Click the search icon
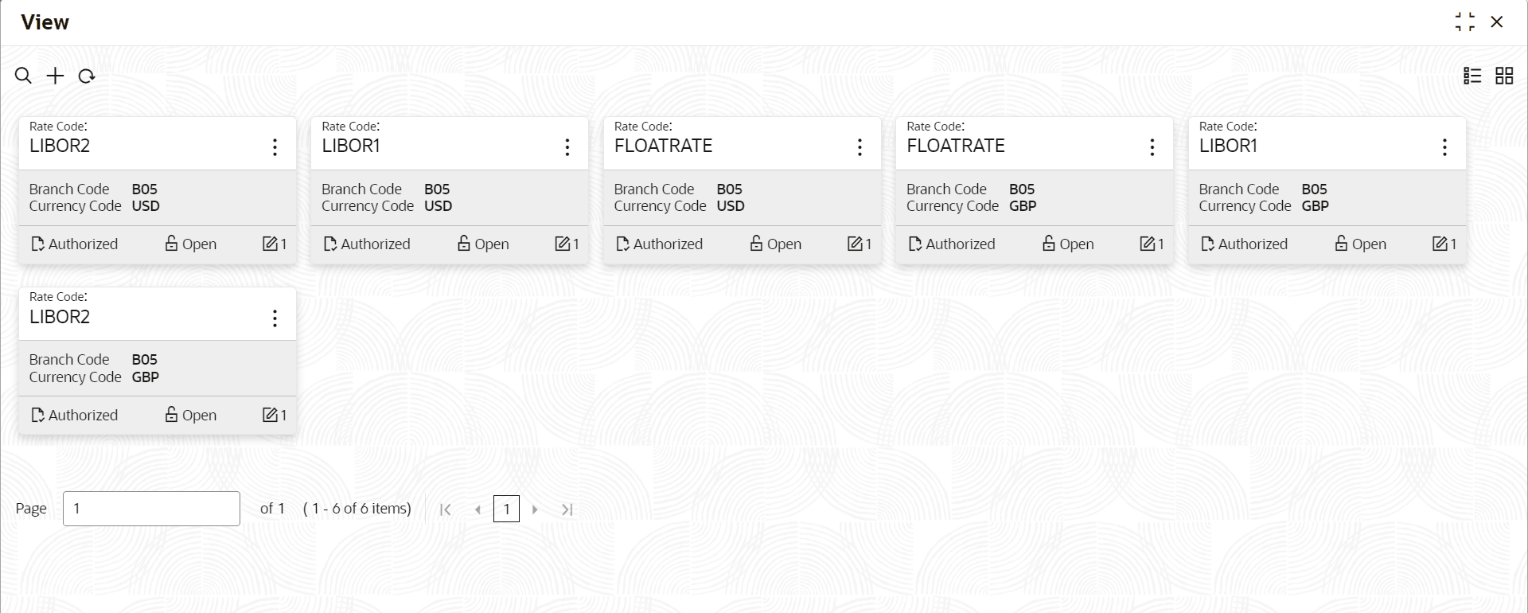This screenshot has width=1528, height=613. (22, 75)
